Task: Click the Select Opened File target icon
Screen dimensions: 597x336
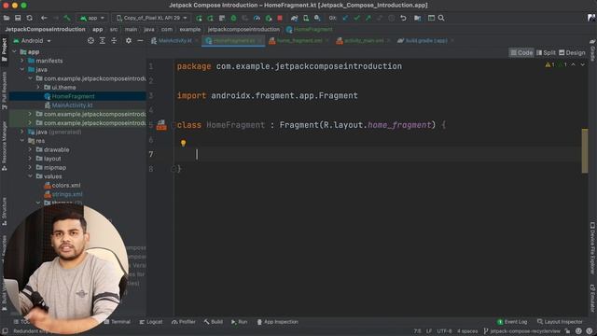Action: tap(90, 40)
